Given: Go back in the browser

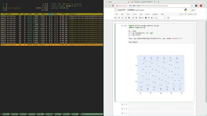Looking at the screenshot, I should [106, 6].
